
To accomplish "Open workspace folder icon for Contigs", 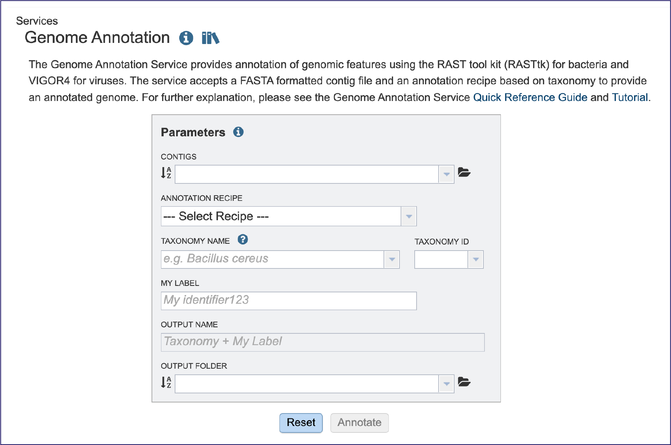I will coord(464,172).
